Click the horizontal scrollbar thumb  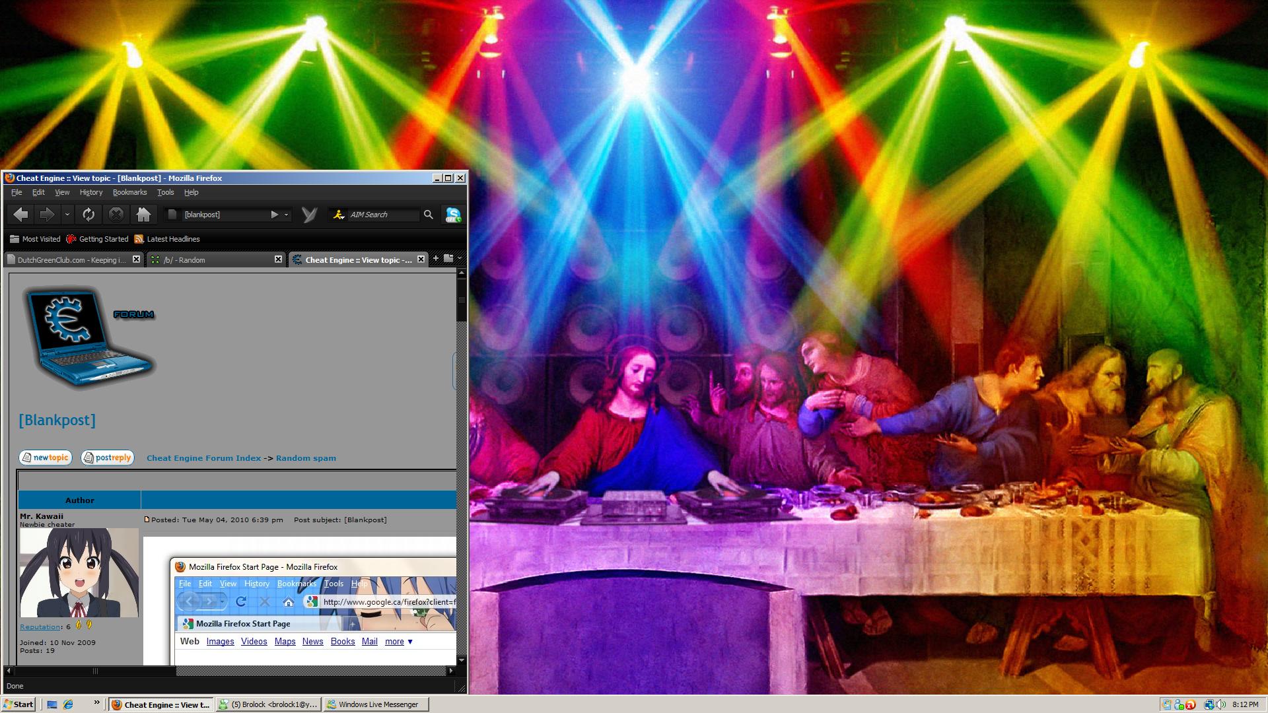[x=95, y=671]
